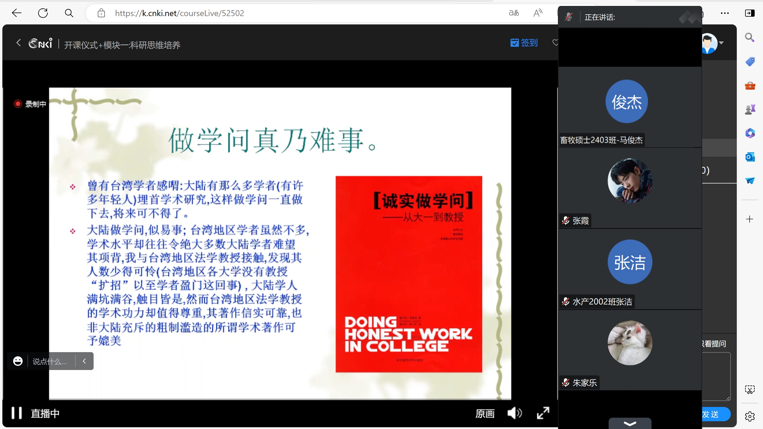Enter fullscreen with the expand icon
This screenshot has height=429, width=763.
tap(542, 413)
